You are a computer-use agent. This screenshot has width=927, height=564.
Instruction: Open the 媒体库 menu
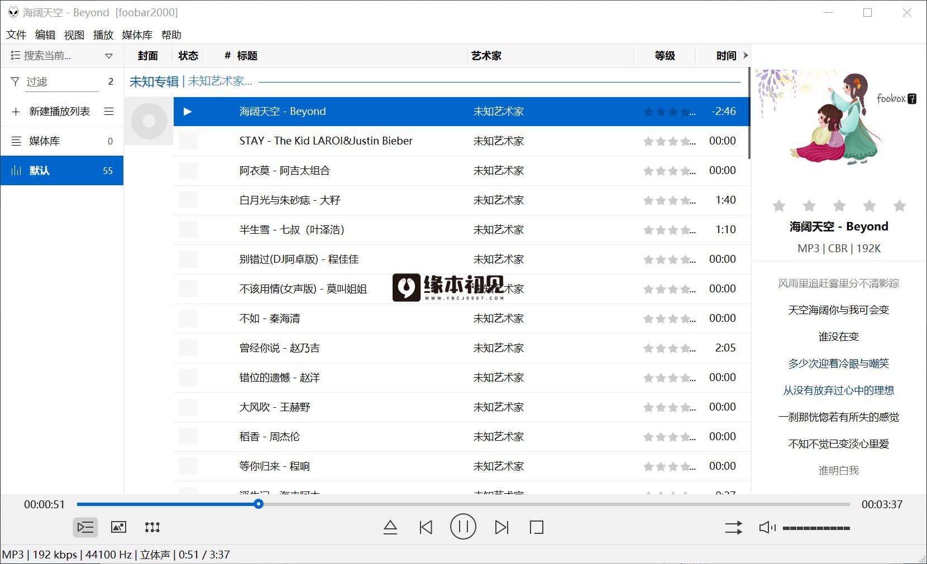point(137,35)
